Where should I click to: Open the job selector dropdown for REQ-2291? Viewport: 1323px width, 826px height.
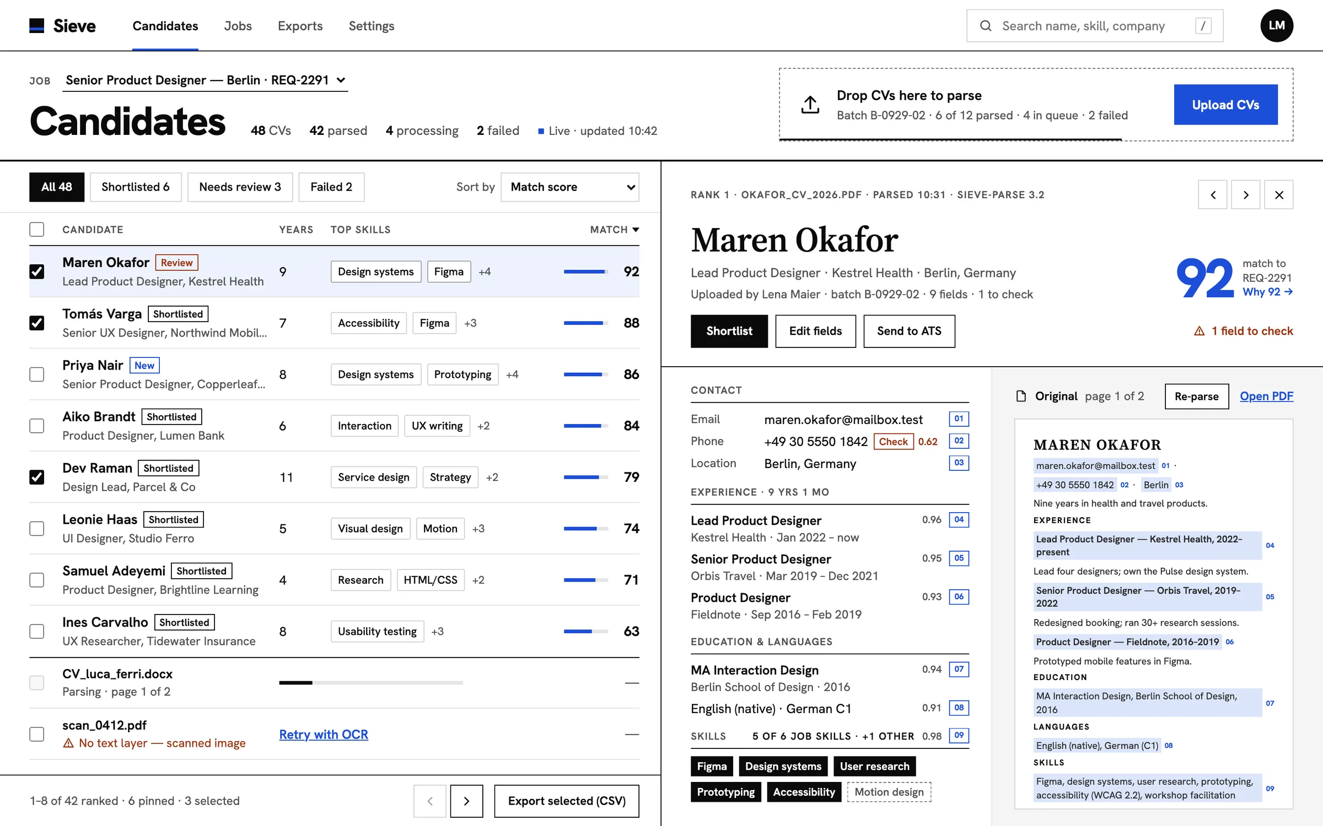[x=205, y=80]
